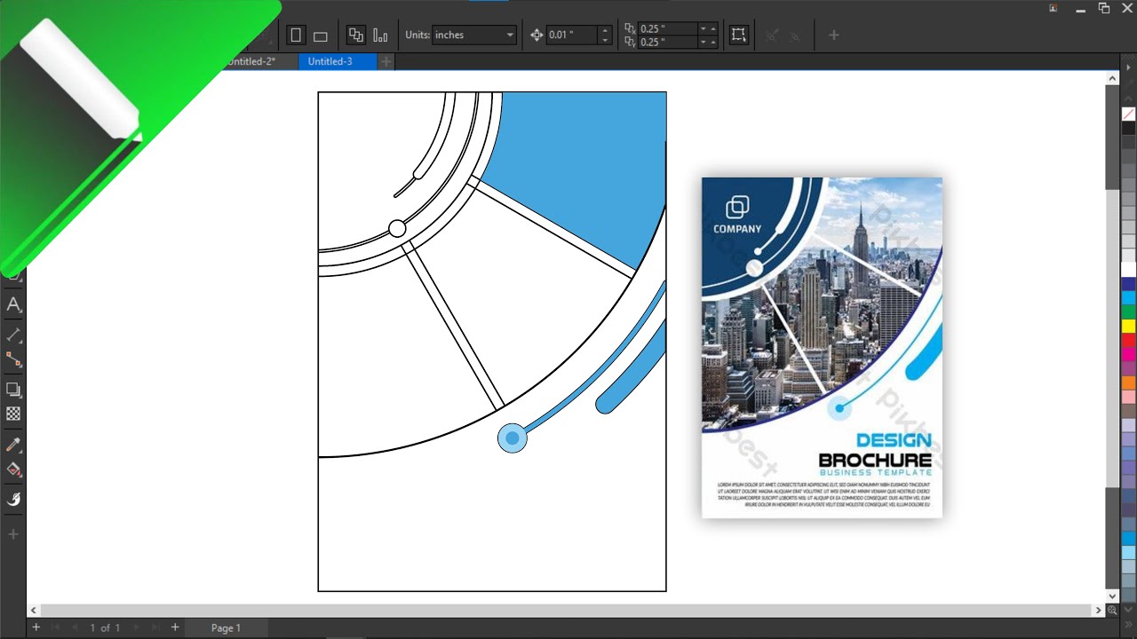
Task: Set page orientation to landscape
Action: click(321, 35)
